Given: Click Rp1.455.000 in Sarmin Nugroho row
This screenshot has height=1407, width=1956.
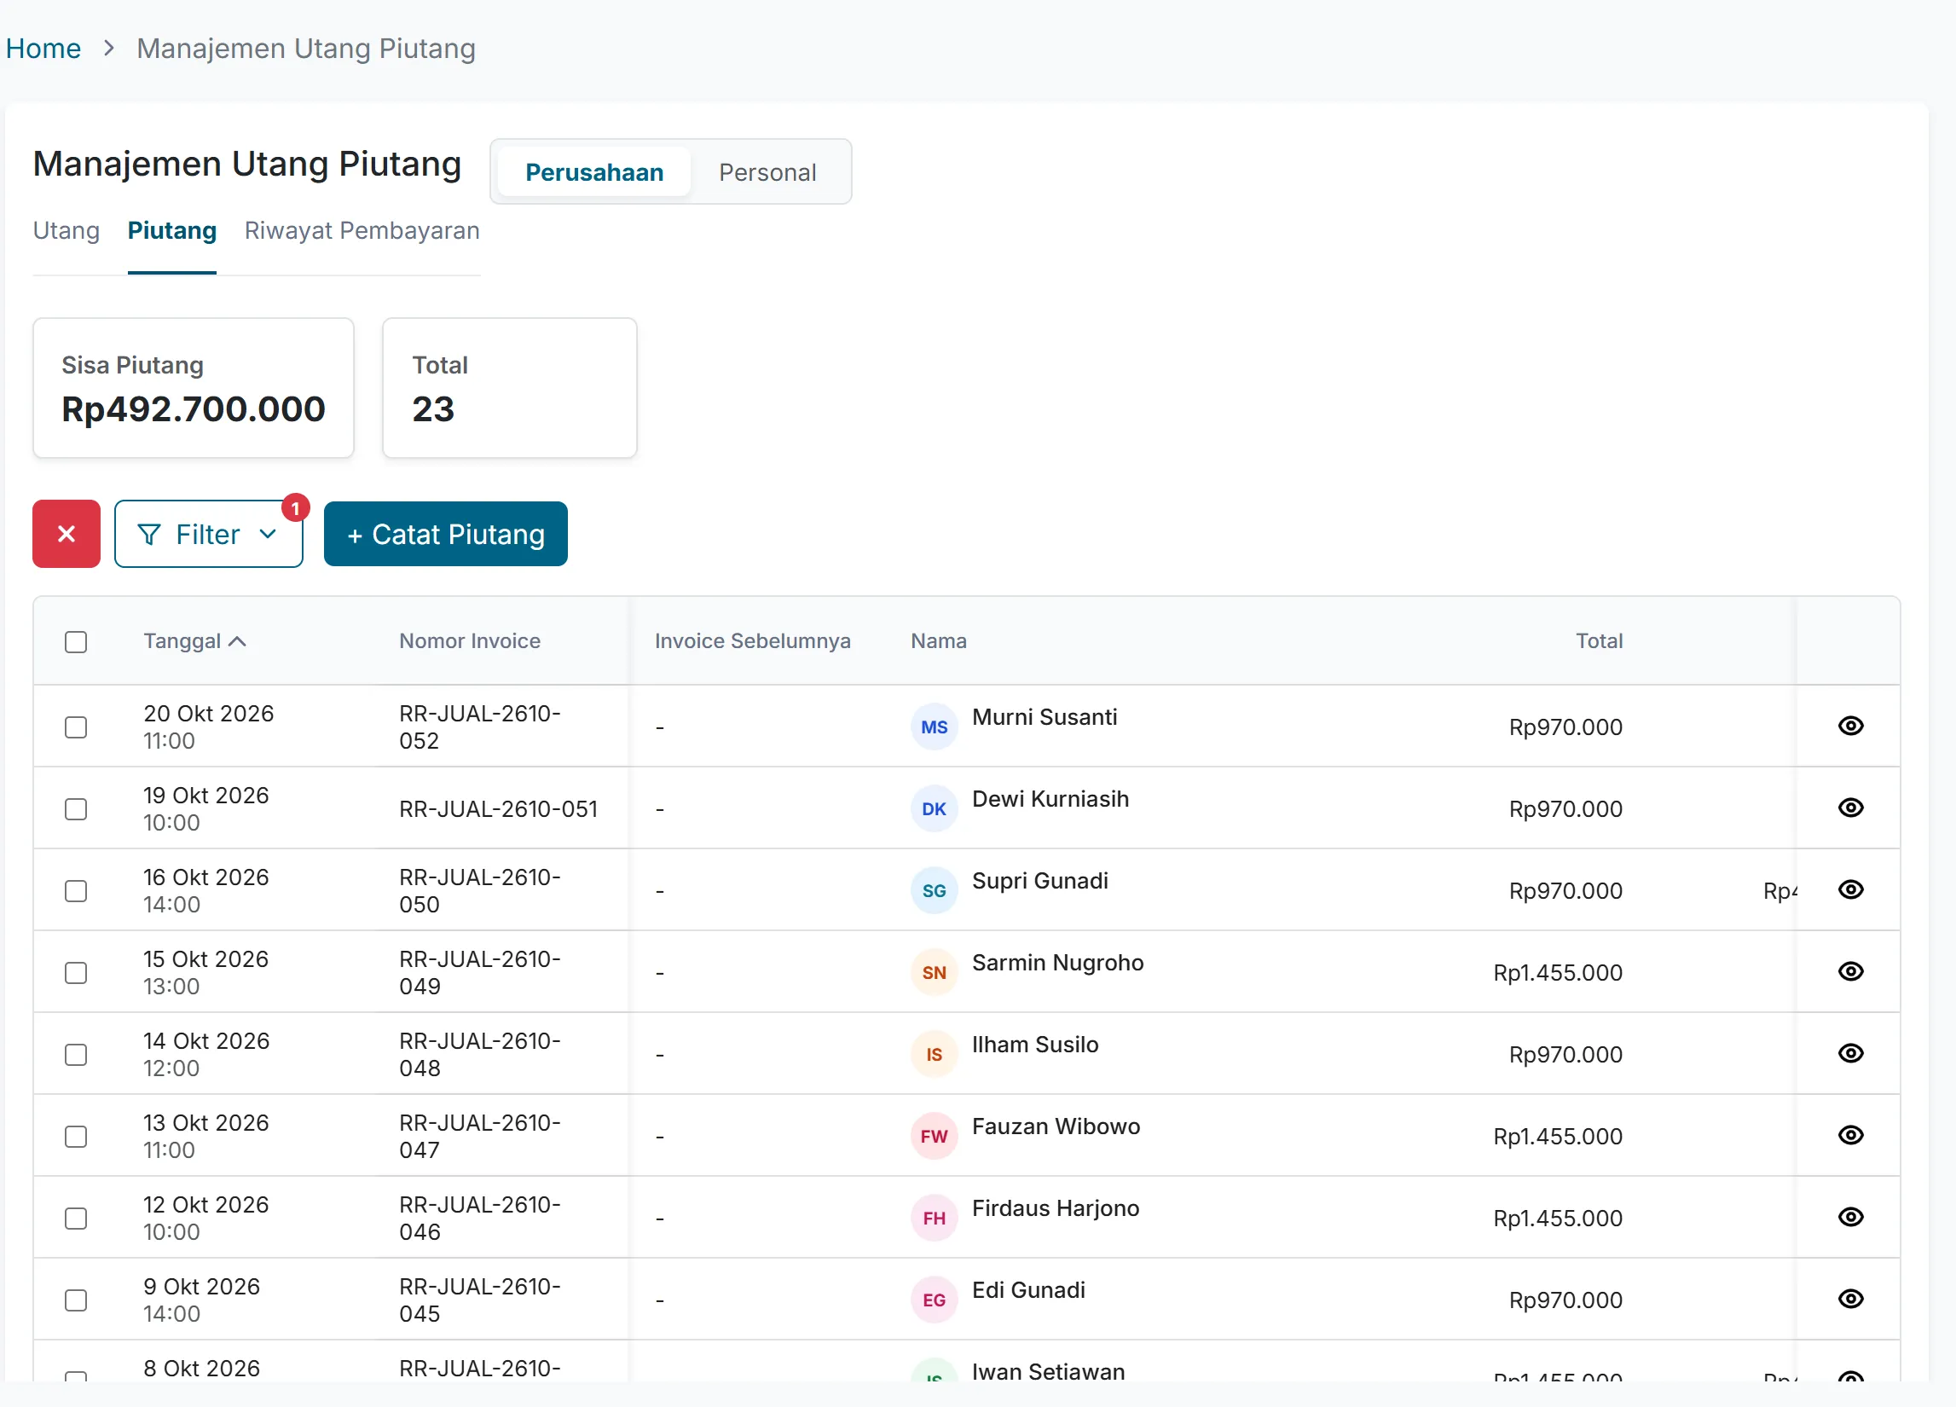Looking at the screenshot, I should tap(1558, 973).
